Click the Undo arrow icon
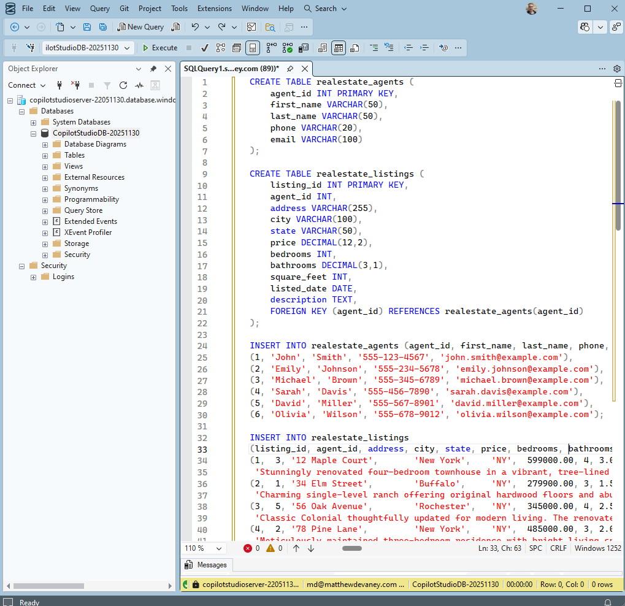625x606 pixels. 194,27
